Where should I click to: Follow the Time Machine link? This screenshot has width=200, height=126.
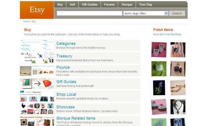(172, 34)
